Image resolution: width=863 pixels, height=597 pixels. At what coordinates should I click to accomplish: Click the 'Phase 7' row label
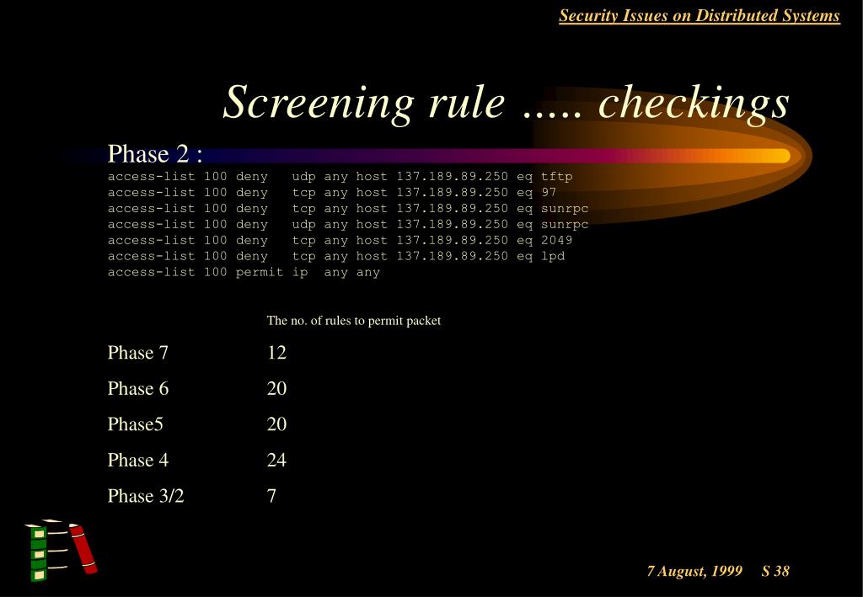pyautogui.click(x=137, y=352)
